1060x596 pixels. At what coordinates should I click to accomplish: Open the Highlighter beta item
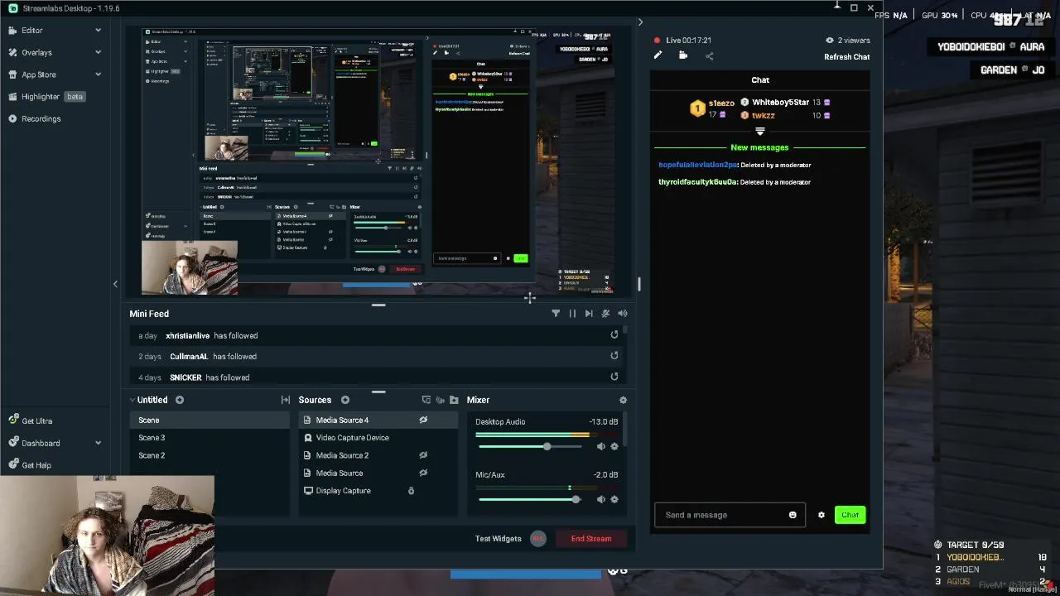point(46,97)
